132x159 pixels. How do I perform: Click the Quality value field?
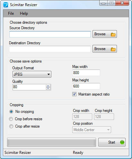pos(29,87)
